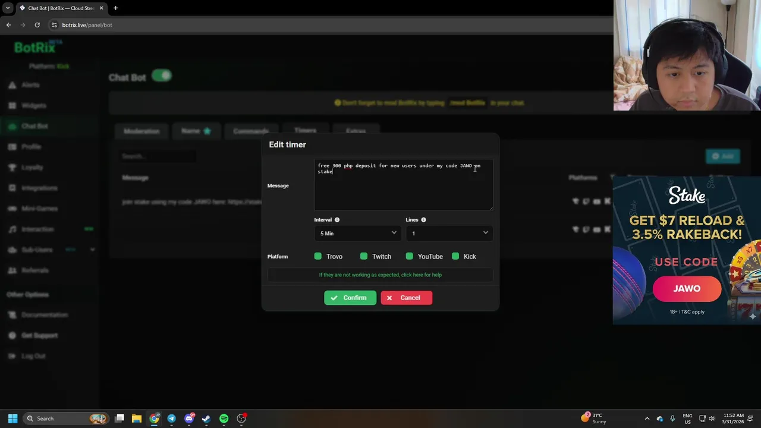Switch to the Name tab
Screen dimensions: 761x428
coord(196,131)
